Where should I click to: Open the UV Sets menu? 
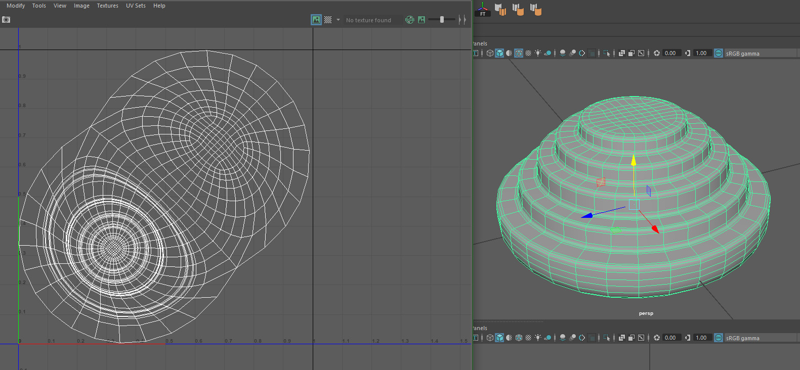tap(136, 6)
